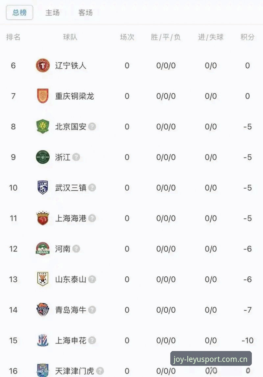This screenshot has height=377, width=263.
Task: Open the 山东泰山 team badge
Action: click(x=43, y=279)
